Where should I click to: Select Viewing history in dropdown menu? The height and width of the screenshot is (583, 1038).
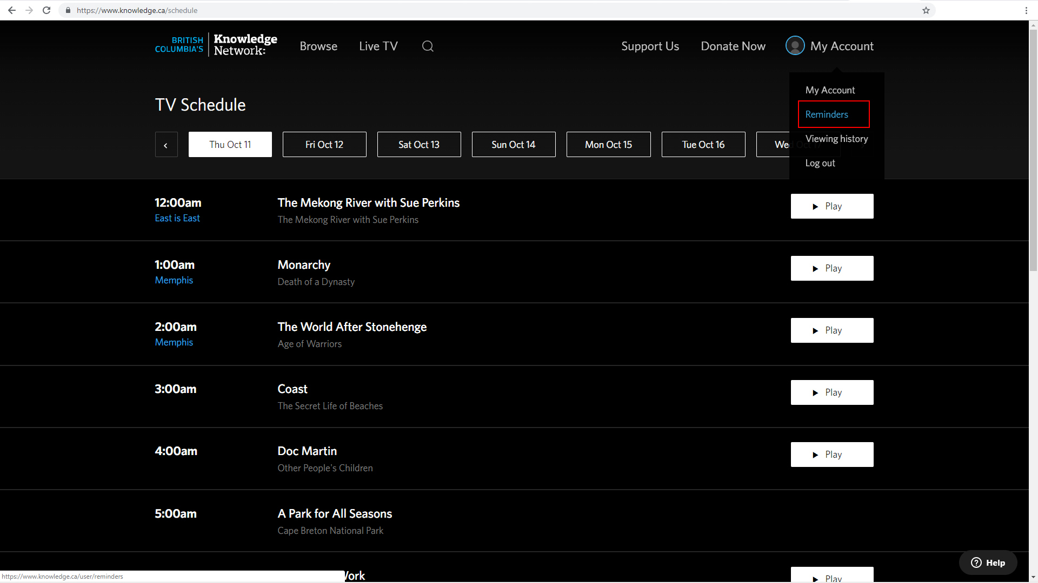(836, 139)
